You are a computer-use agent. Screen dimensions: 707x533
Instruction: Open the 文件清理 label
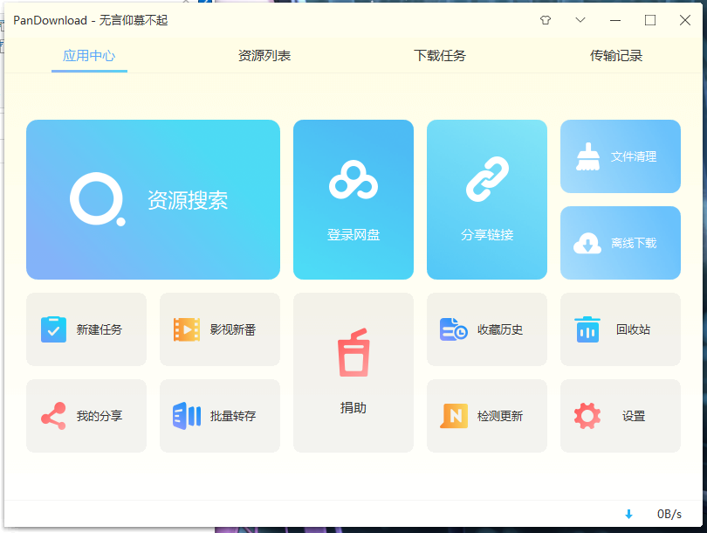tap(634, 156)
